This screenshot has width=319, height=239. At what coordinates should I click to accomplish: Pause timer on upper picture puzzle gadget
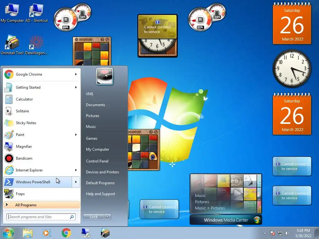77,40
